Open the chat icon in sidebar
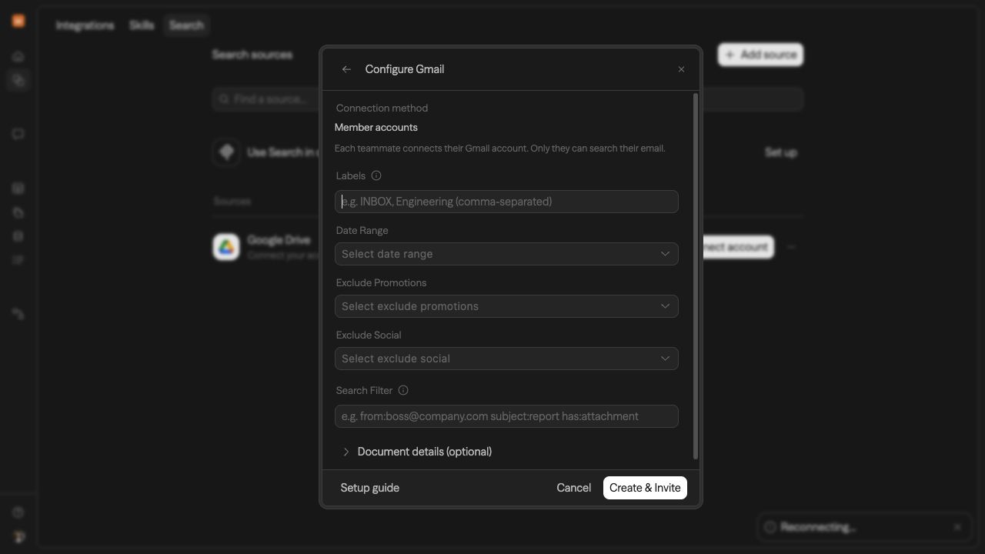Screen dimensions: 985x554 coord(18,134)
